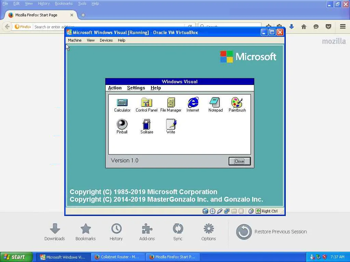Minimize the VirtualBox window
This screenshot has height=262, width=350.
[x=264, y=32]
